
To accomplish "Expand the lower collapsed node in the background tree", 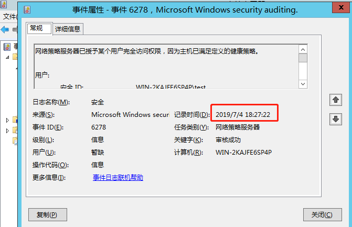I will click(7, 129).
